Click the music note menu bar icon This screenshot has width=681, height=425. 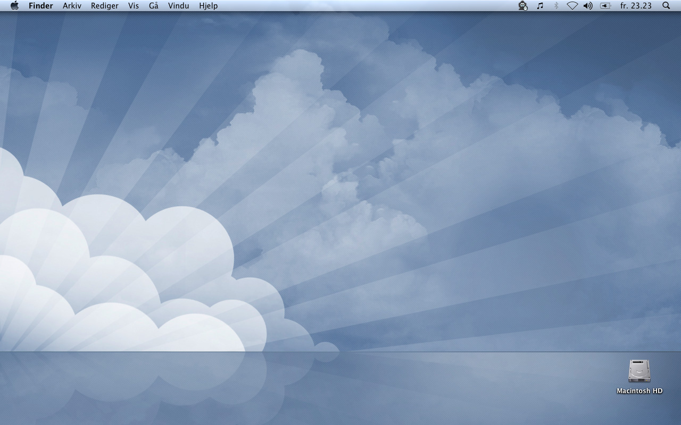tap(540, 6)
